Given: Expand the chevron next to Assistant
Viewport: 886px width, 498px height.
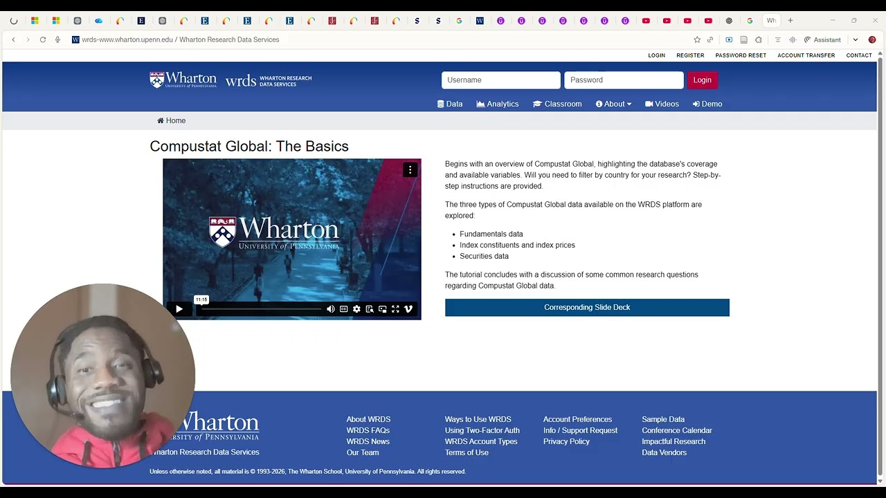Looking at the screenshot, I should (x=856, y=40).
